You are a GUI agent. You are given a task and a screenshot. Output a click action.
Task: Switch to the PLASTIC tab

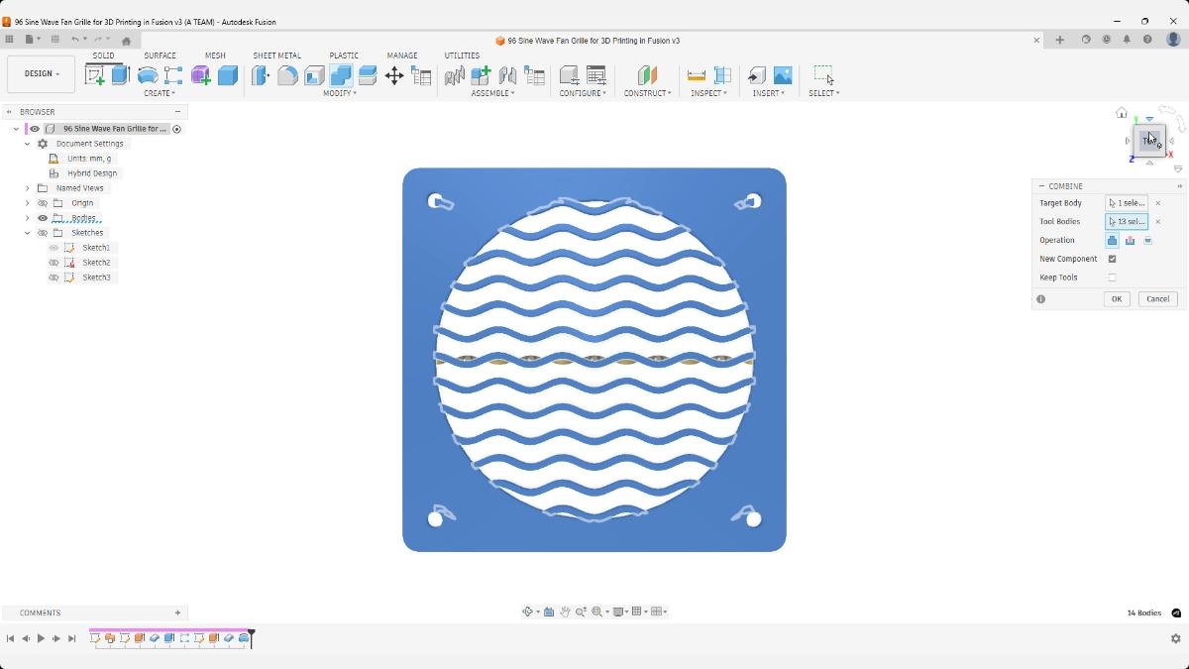click(344, 56)
